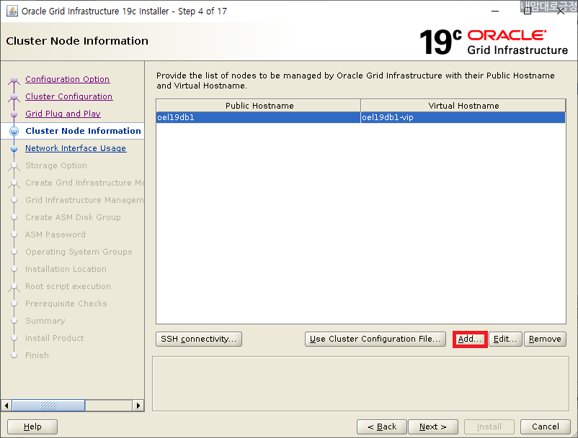Image resolution: width=578 pixels, height=438 pixels.
Task: Proceed with the Next button
Action: pos(433,426)
